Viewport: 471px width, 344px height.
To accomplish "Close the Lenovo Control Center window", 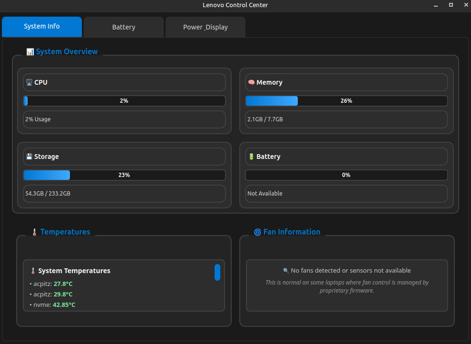I will (x=466, y=5).
